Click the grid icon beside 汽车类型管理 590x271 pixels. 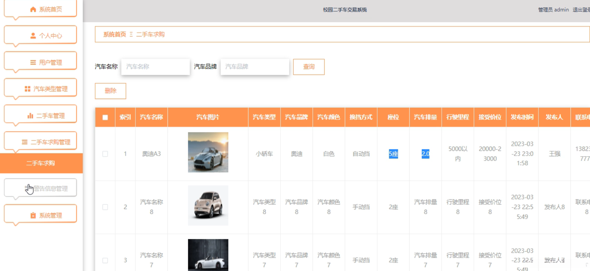[x=27, y=89]
